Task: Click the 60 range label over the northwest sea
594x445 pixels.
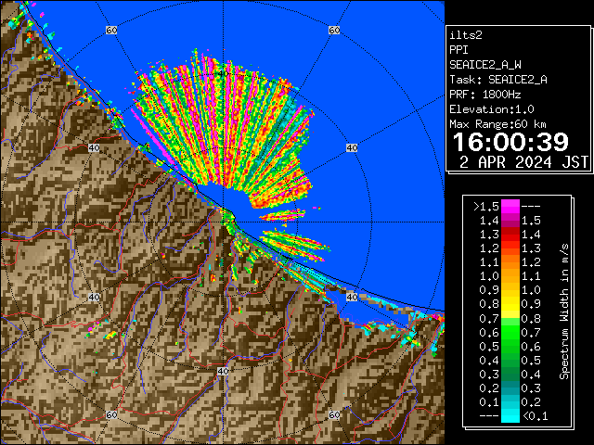Action: pos(111,30)
